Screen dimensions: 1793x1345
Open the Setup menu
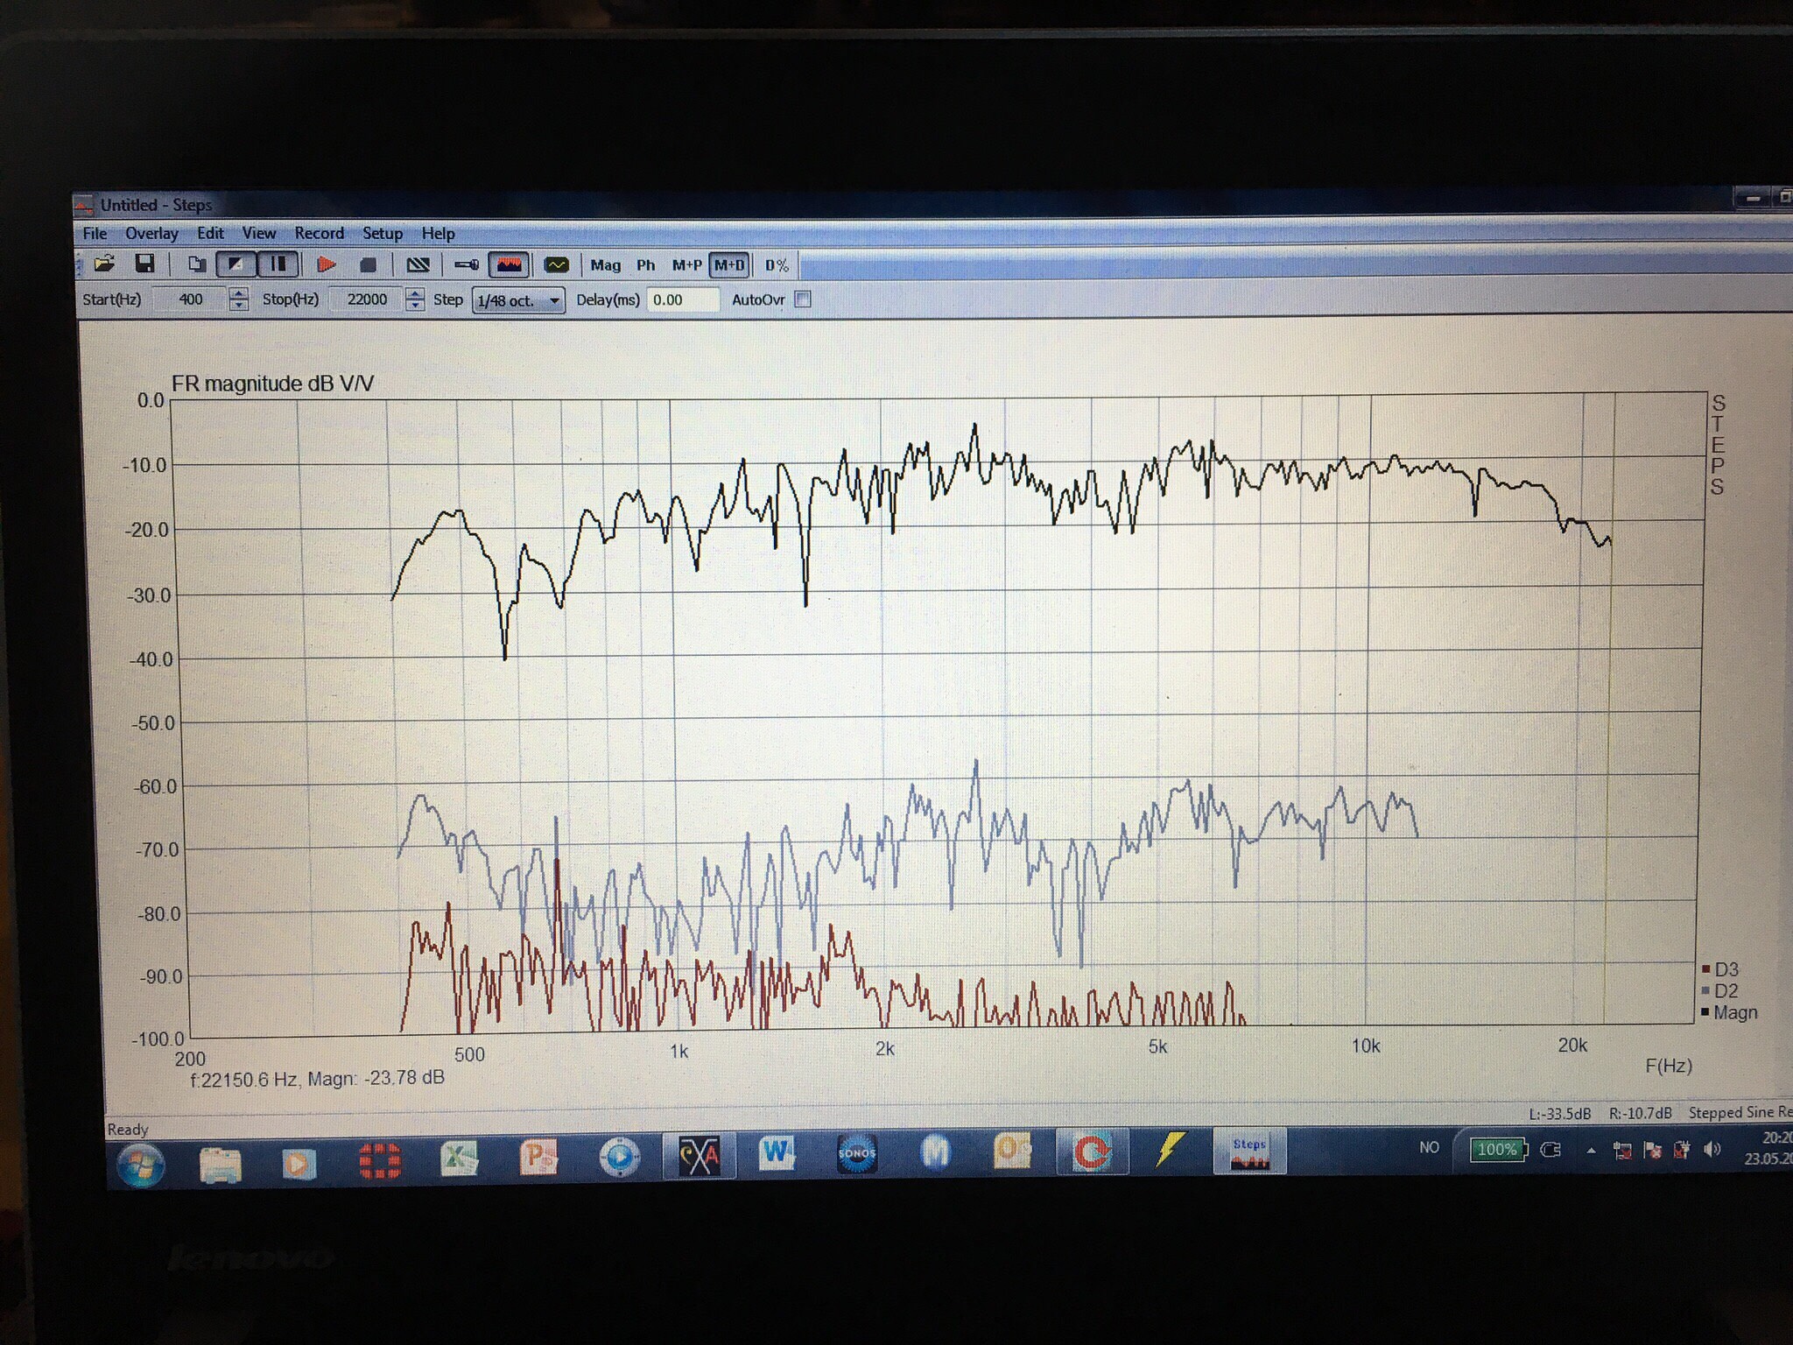(x=383, y=233)
